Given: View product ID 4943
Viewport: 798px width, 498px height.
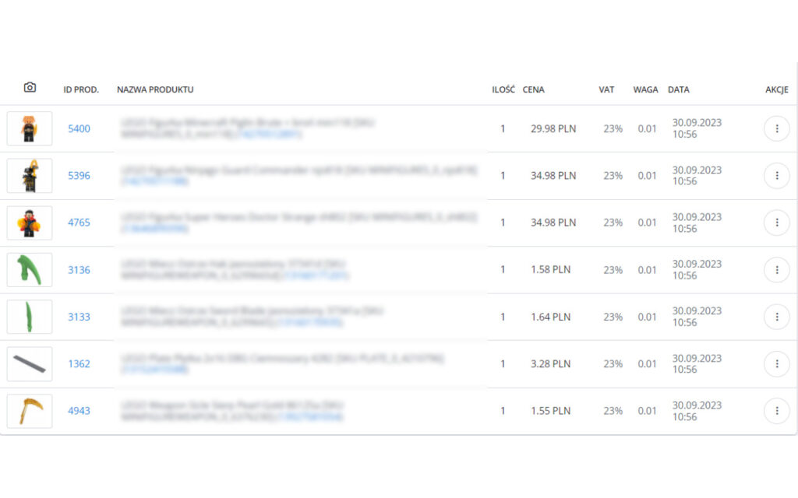Looking at the screenshot, I should [x=79, y=411].
